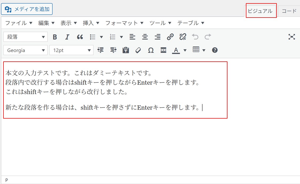The image size is (300, 184).
Task: Open the フォーマット menu
Action: click(124, 23)
